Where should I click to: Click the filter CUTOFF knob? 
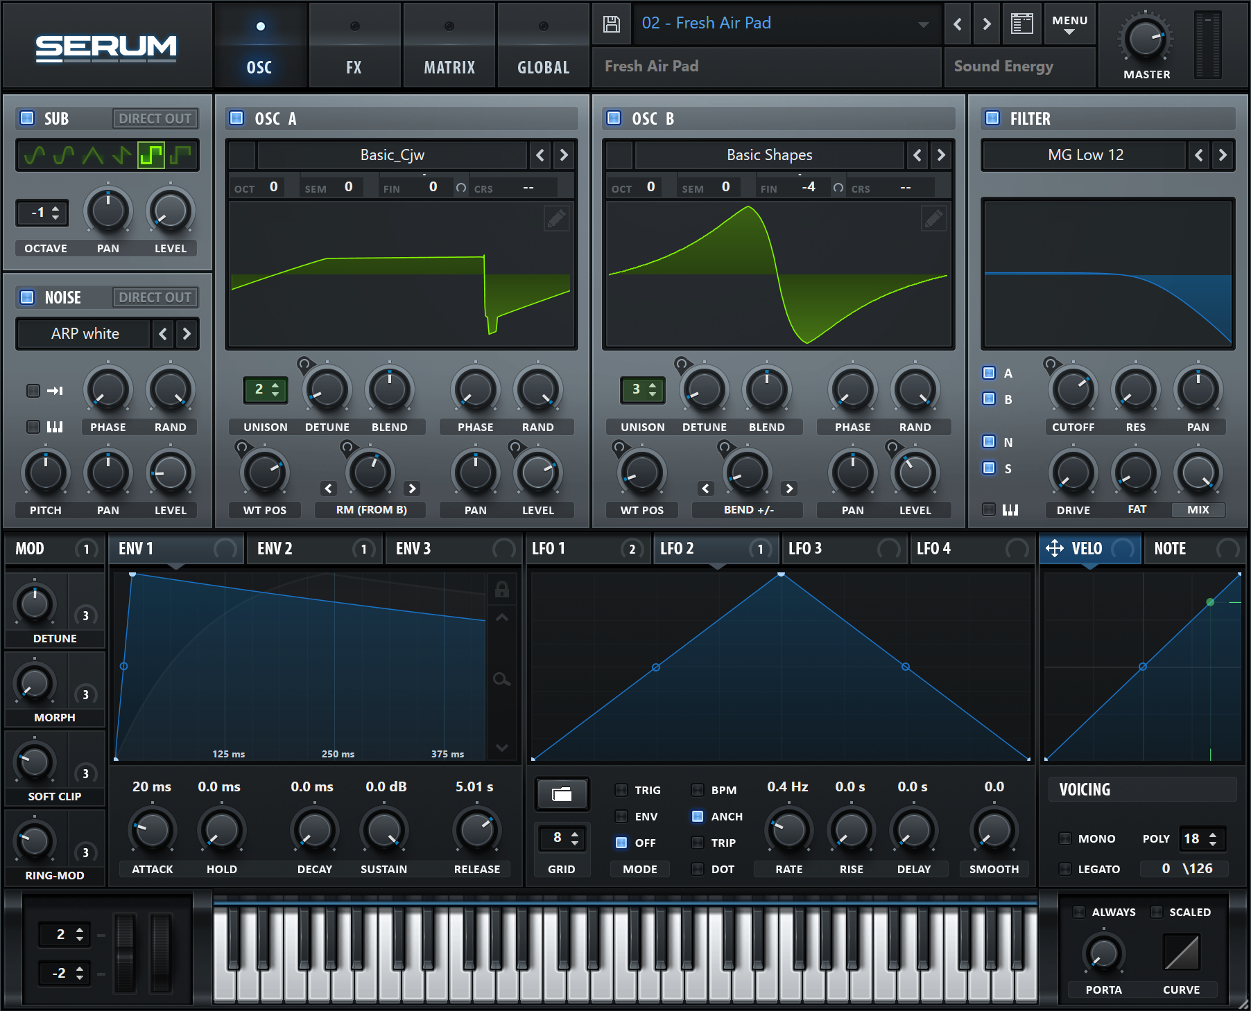[x=1073, y=389]
